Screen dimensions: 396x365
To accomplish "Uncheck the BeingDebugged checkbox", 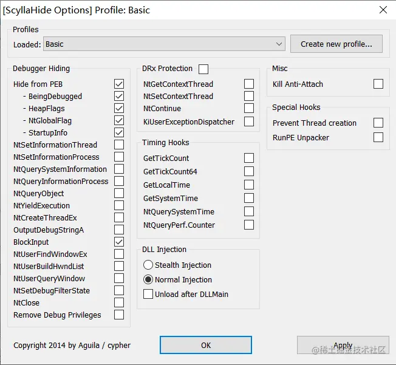I will 119,96.
